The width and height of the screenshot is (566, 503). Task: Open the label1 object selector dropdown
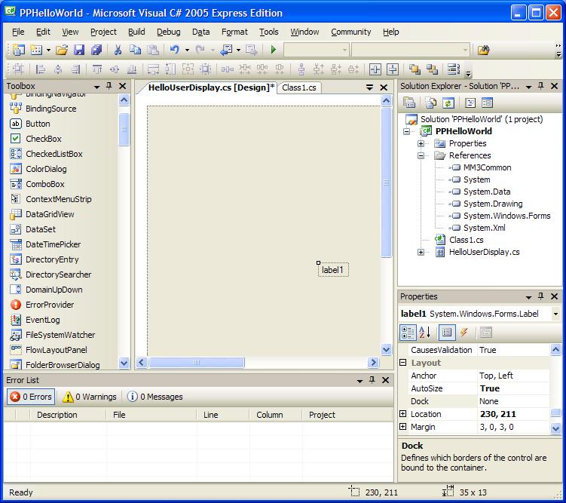point(556,314)
